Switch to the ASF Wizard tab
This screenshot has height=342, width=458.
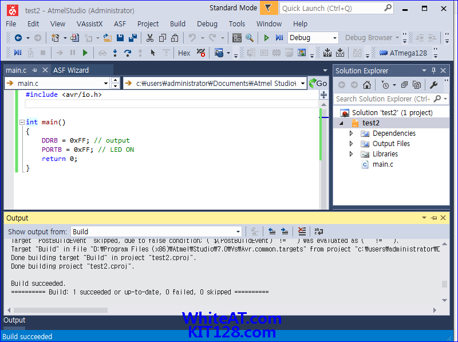coord(71,70)
